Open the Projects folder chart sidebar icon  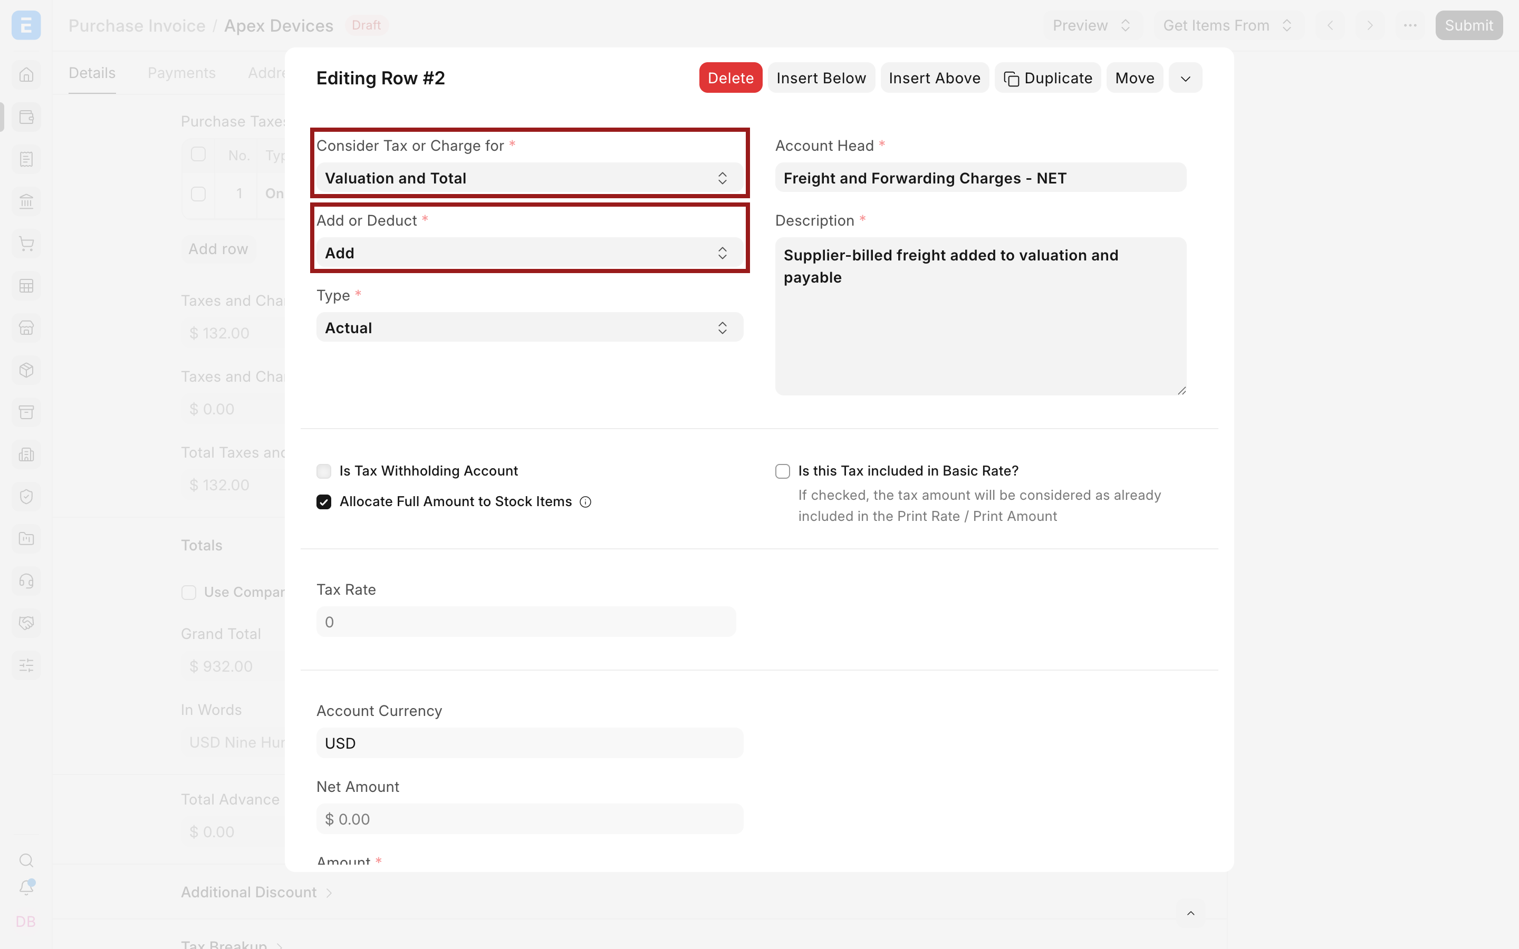pos(26,538)
